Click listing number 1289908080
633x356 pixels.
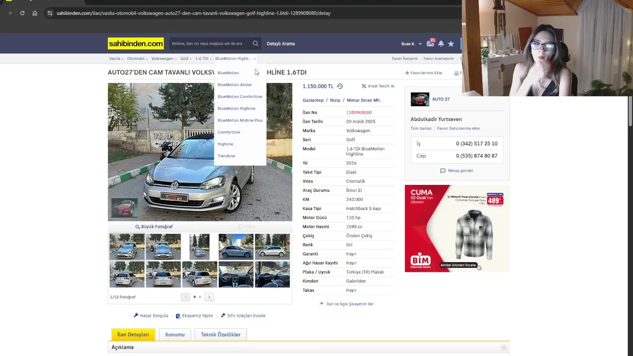359,112
